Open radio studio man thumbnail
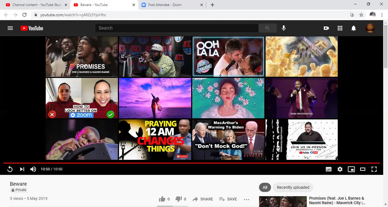 click(x=155, y=57)
